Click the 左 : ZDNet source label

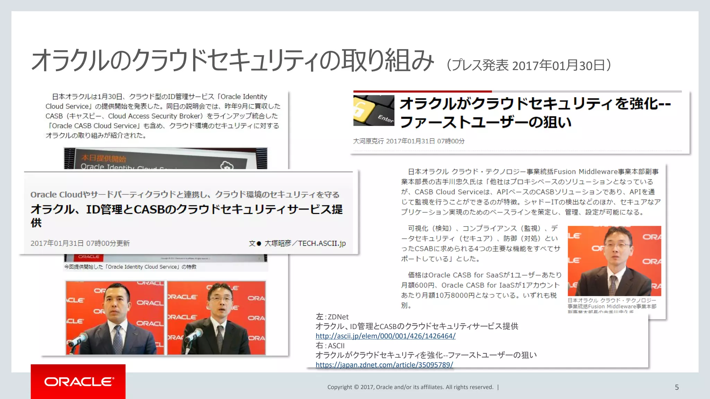pos(332,317)
